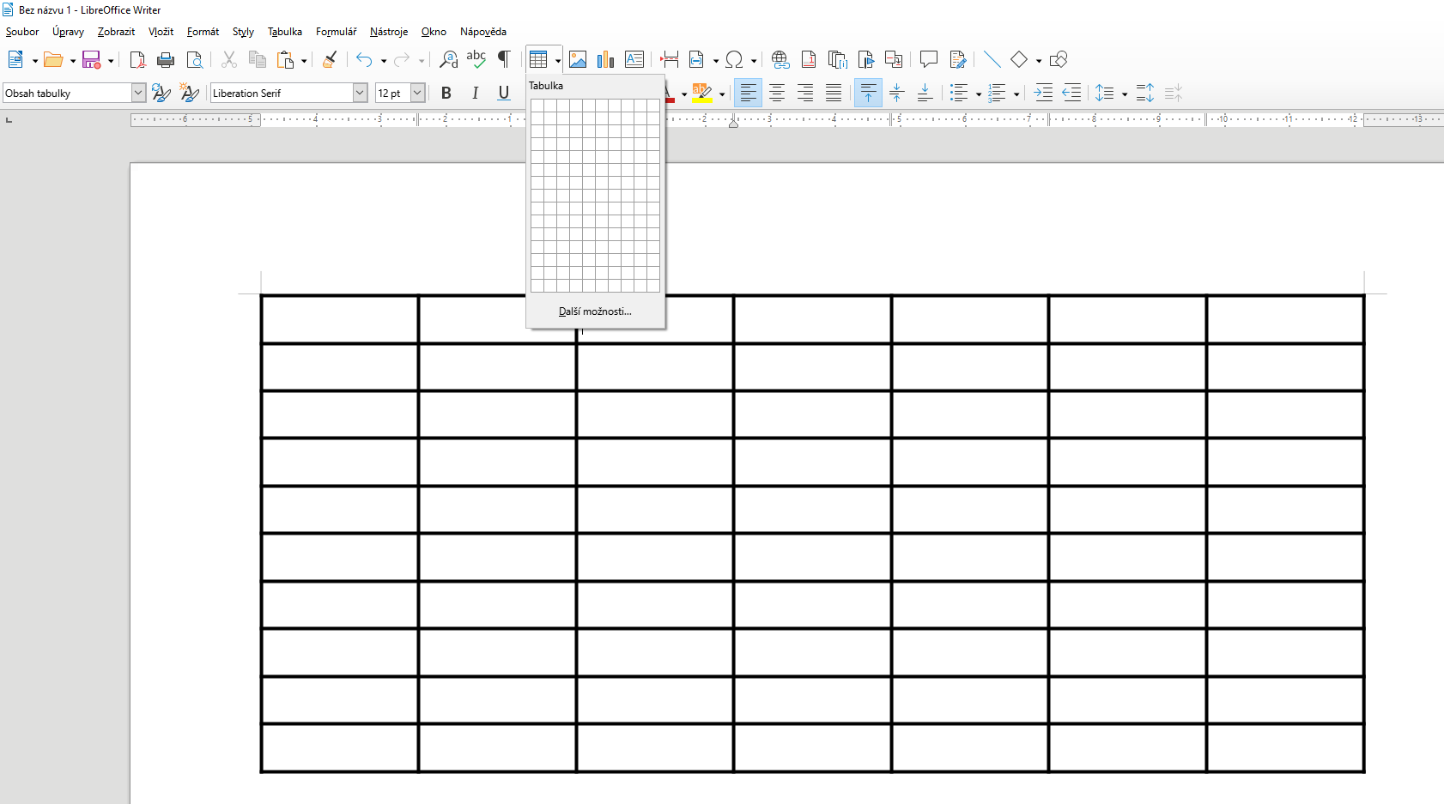Click the Insert Chart icon
This screenshot has width=1444, height=804.
pyautogui.click(x=606, y=60)
